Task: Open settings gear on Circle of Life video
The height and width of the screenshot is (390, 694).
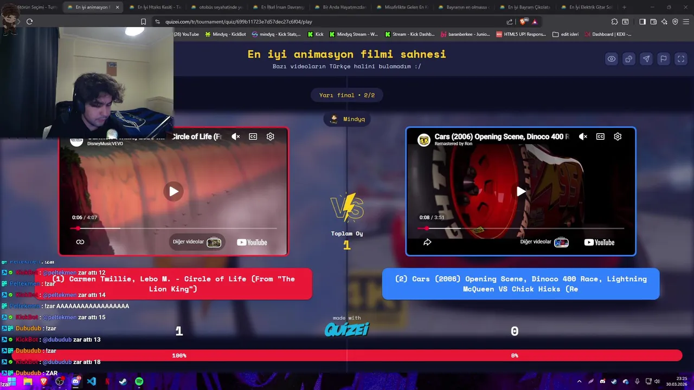Action: point(270,136)
